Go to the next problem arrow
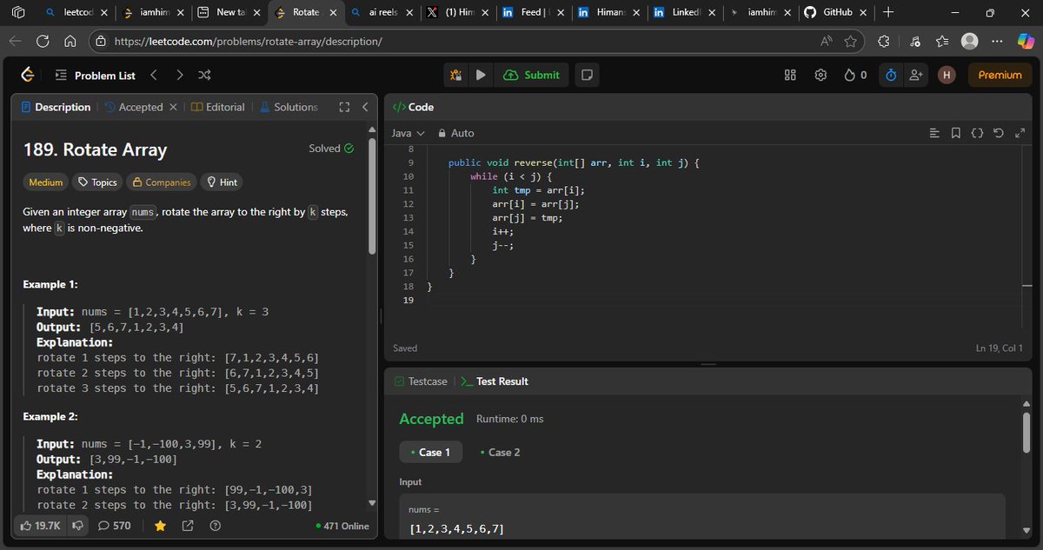The height and width of the screenshot is (550, 1043). (179, 75)
